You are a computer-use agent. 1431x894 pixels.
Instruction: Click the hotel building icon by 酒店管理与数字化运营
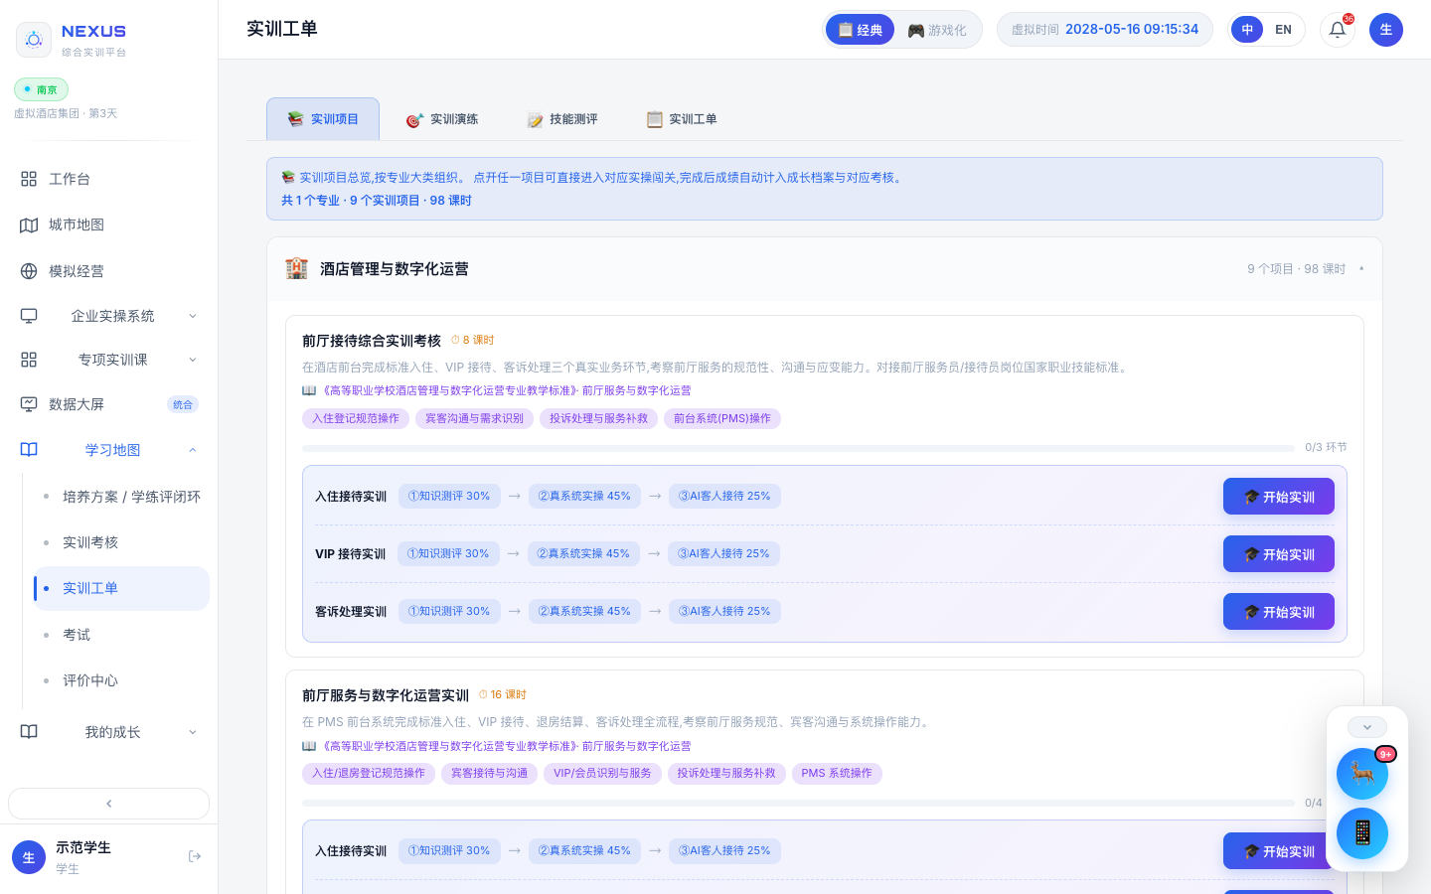[296, 268]
